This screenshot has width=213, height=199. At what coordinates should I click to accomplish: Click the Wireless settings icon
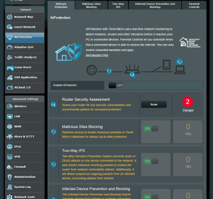pos(10,106)
